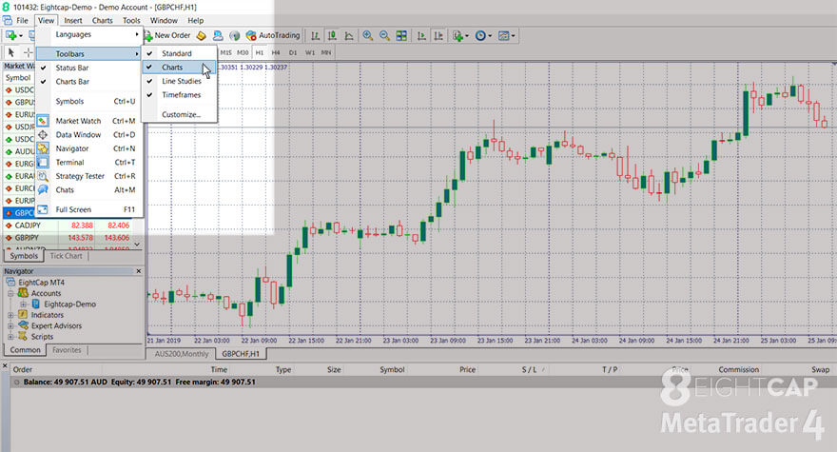Choose Data Window in View menu
Screen dimensions: 837x452
(x=89, y=134)
